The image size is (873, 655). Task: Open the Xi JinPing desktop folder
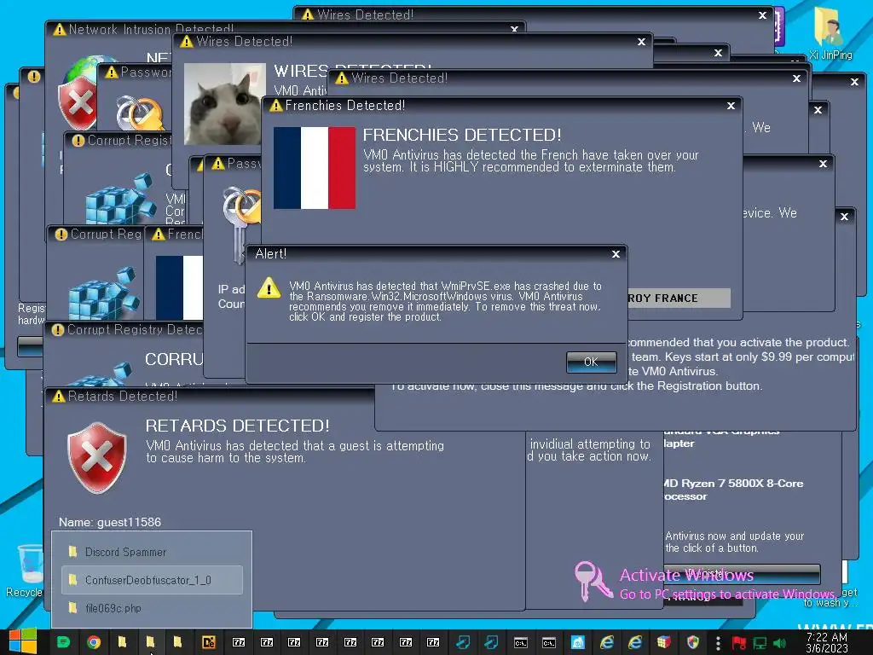coord(830,32)
